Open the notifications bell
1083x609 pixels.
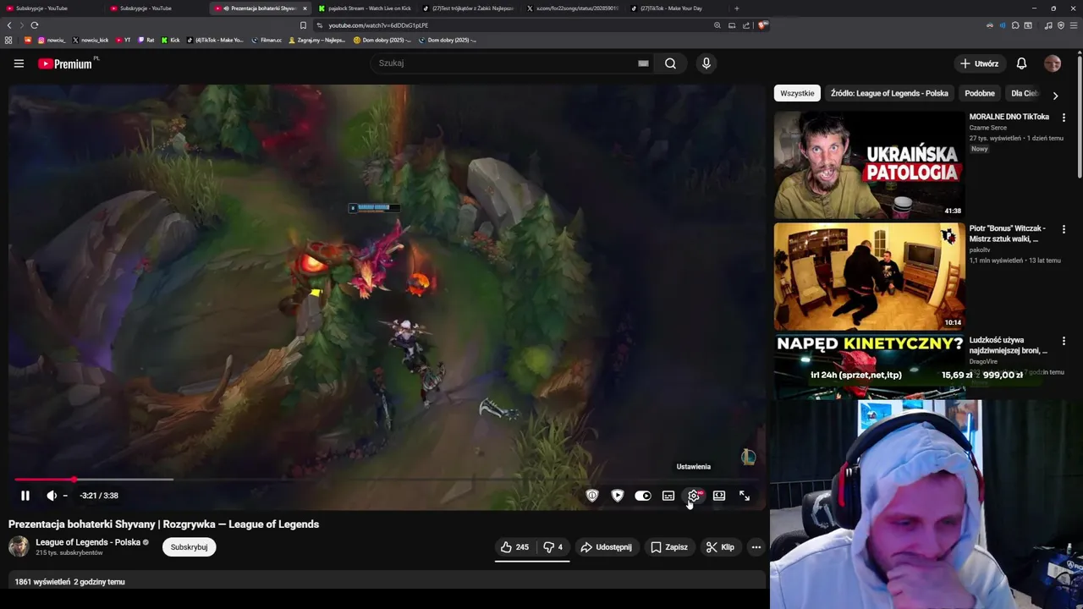pos(1021,63)
